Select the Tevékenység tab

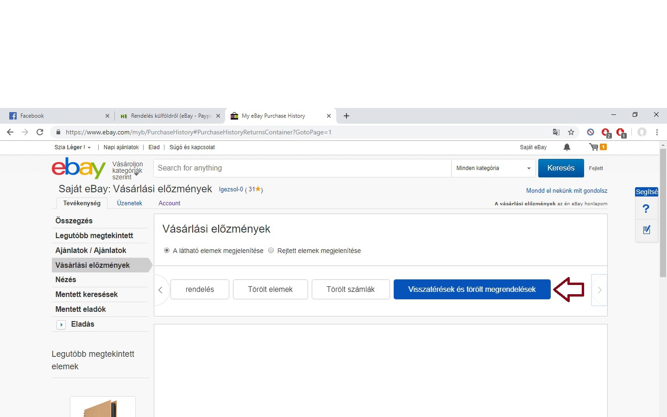click(x=82, y=203)
